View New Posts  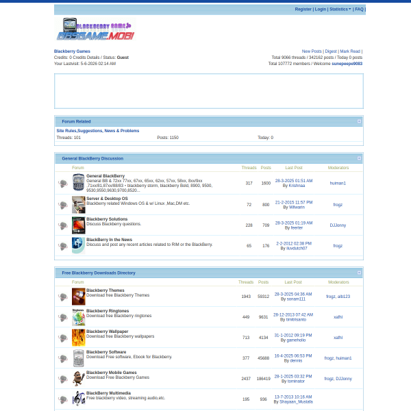(312, 51)
